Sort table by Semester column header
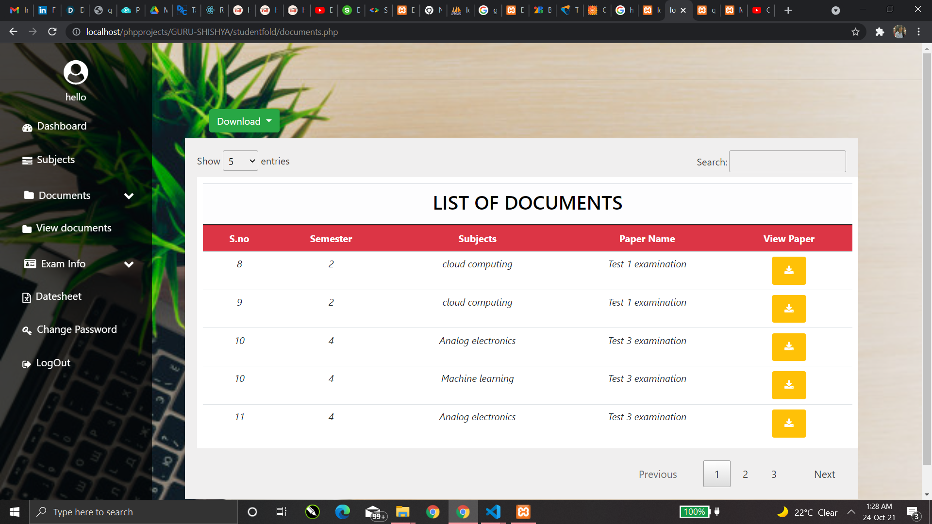 coord(331,239)
